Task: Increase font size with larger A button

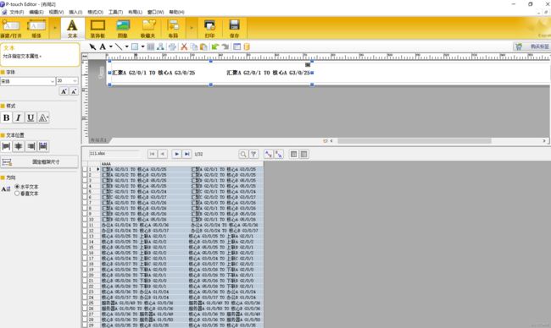Action: pyautogui.click(x=64, y=91)
